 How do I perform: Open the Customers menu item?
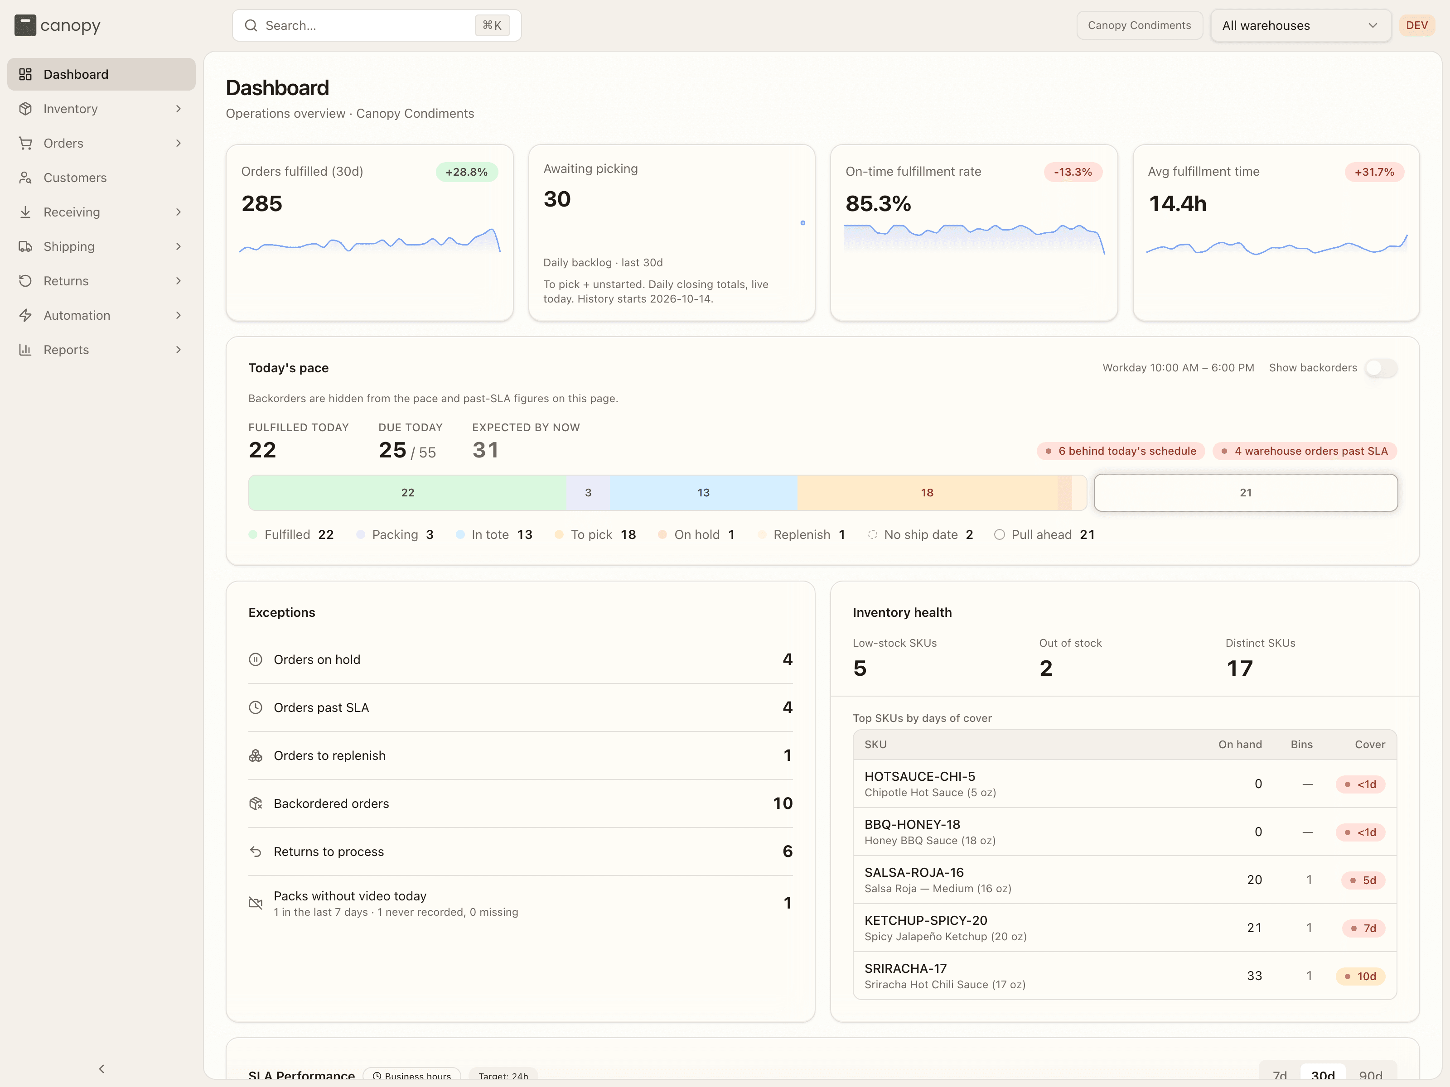[x=101, y=178]
